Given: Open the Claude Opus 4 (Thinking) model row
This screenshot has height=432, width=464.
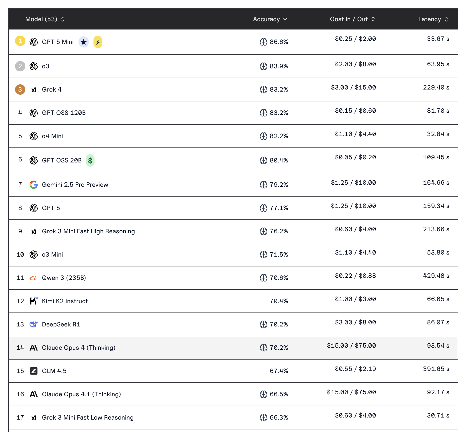Looking at the screenshot, I should [x=79, y=348].
